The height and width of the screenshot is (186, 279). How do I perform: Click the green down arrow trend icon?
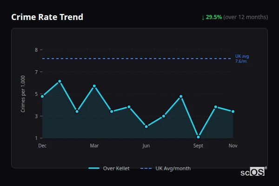[203, 18]
